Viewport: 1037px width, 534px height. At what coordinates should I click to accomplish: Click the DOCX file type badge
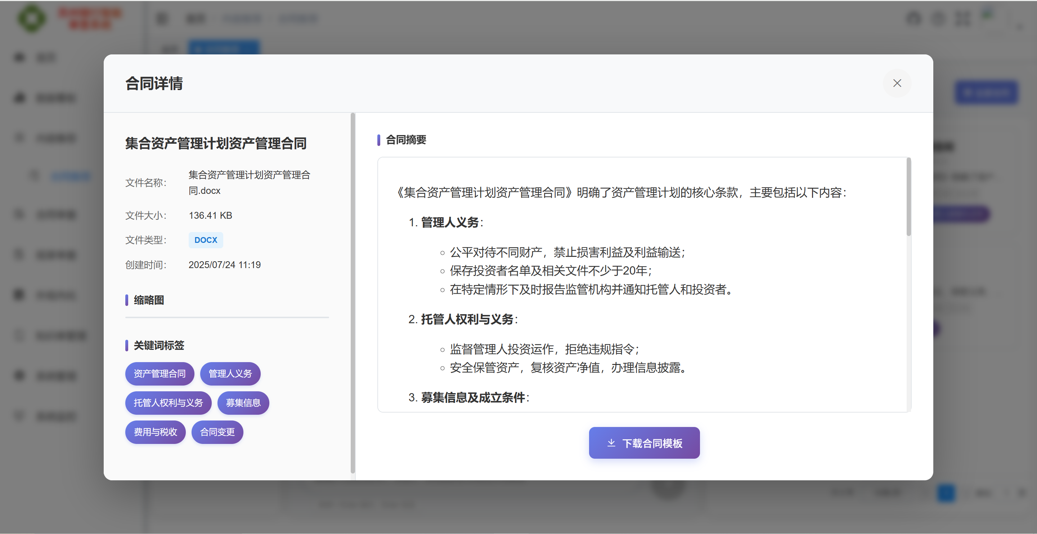point(206,240)
